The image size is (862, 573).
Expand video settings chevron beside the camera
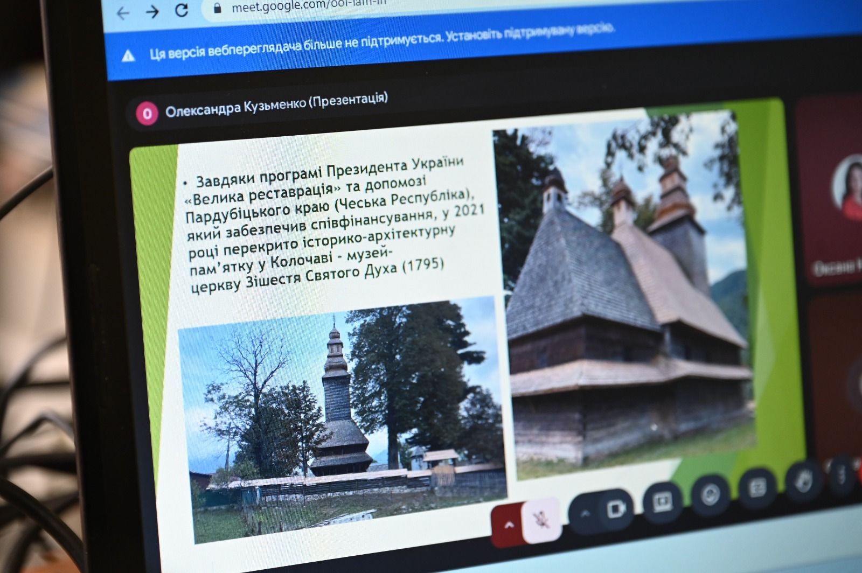tap(585, 513)
